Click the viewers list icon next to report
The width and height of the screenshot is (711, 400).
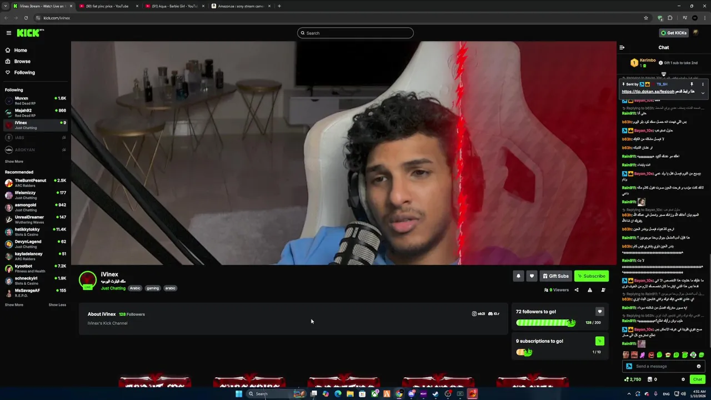tap(603, 290)
